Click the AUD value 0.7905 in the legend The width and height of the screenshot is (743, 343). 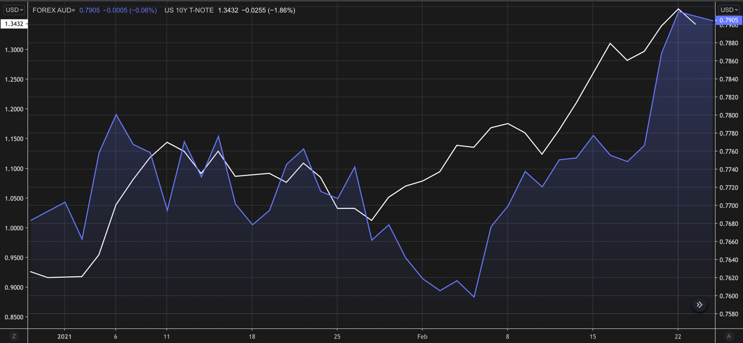(x=89, y=10)
